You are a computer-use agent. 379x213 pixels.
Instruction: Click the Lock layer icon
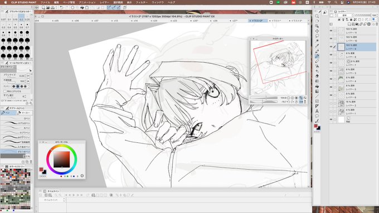click(x=351, y=19)
